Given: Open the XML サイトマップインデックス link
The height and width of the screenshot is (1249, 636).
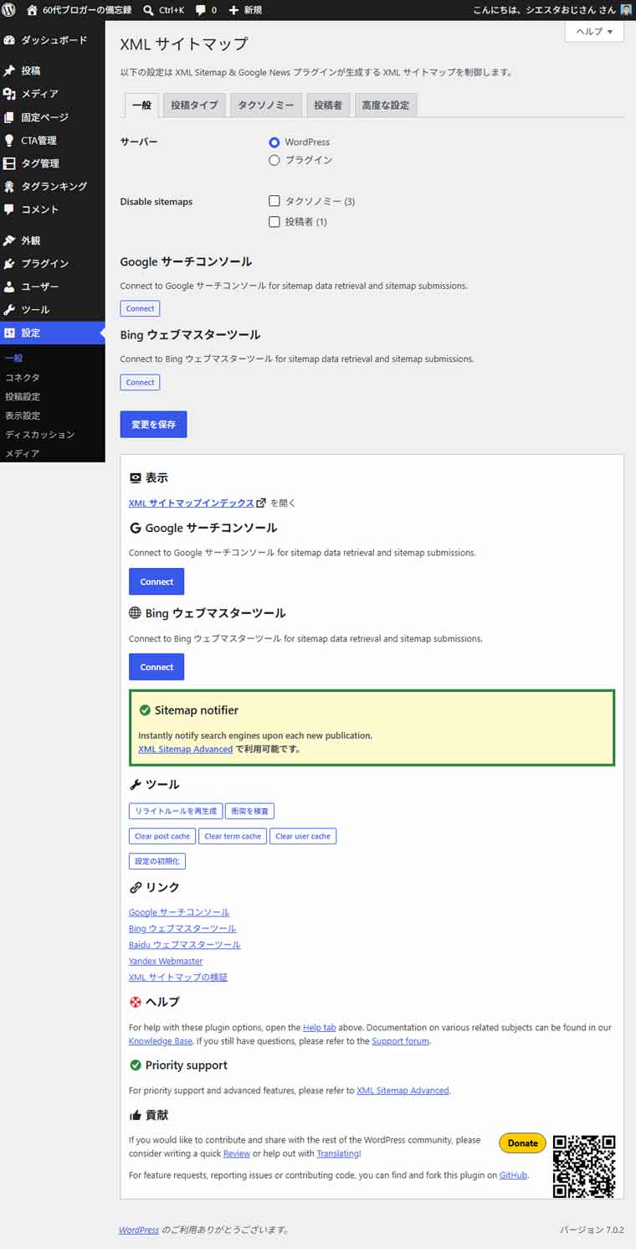Looking at the screenshot, I should [192, 503].
